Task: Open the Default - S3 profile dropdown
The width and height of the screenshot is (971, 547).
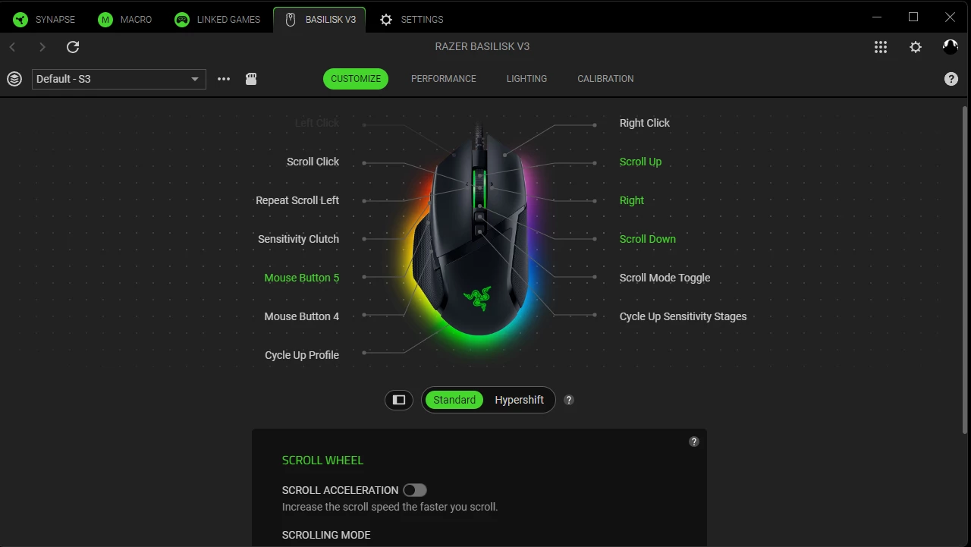Action: 119,79
